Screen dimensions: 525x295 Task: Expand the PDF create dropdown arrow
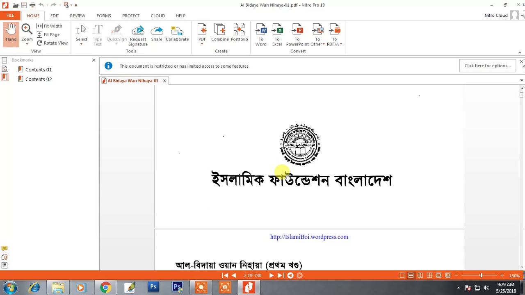click(202, 44)
